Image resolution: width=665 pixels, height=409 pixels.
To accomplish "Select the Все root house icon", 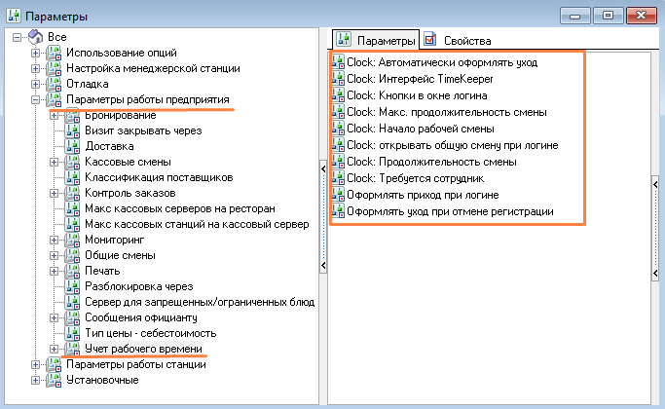I will pos(36,37).
